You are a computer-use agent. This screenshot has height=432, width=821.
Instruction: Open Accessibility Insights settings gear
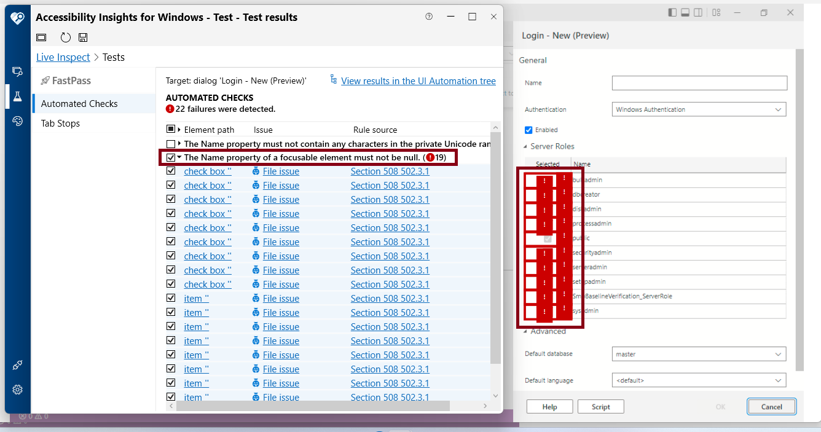coord(17,389)
